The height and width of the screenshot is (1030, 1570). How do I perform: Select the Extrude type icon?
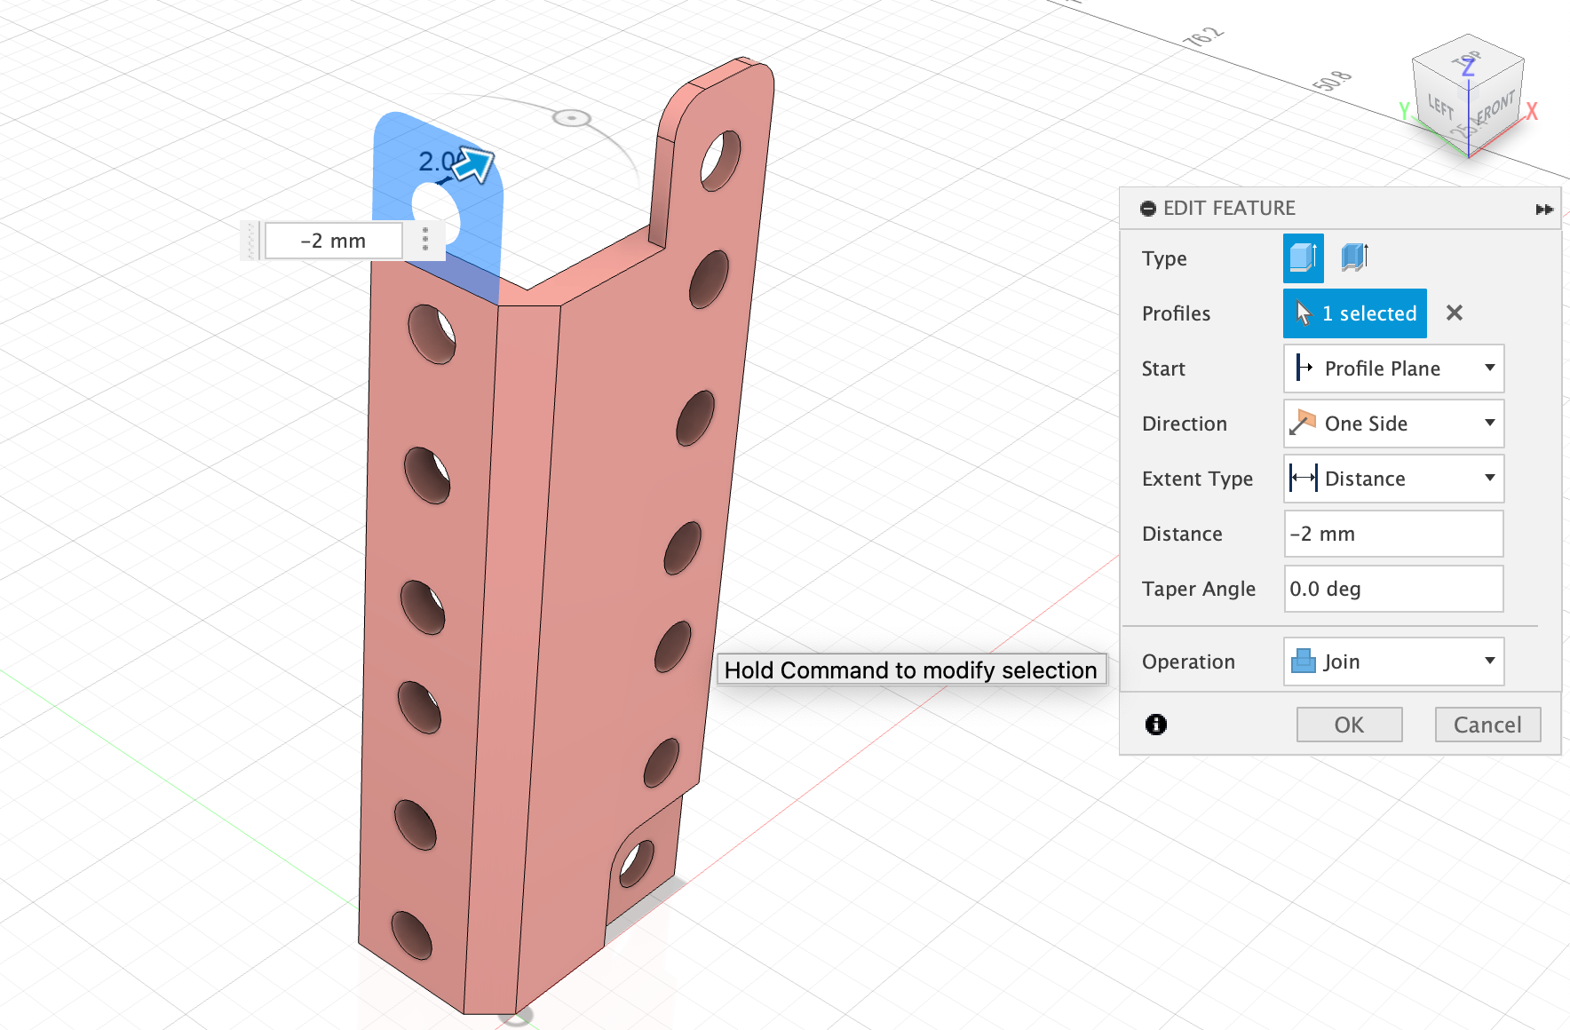[x=1303, y=258]
